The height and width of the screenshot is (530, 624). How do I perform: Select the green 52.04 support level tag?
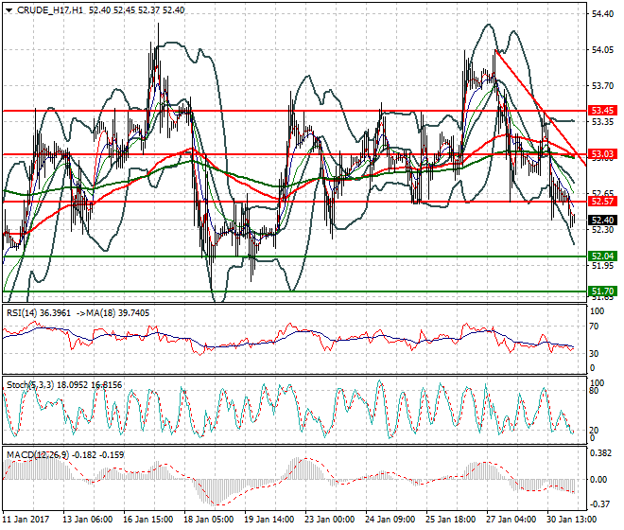[603, 256]
